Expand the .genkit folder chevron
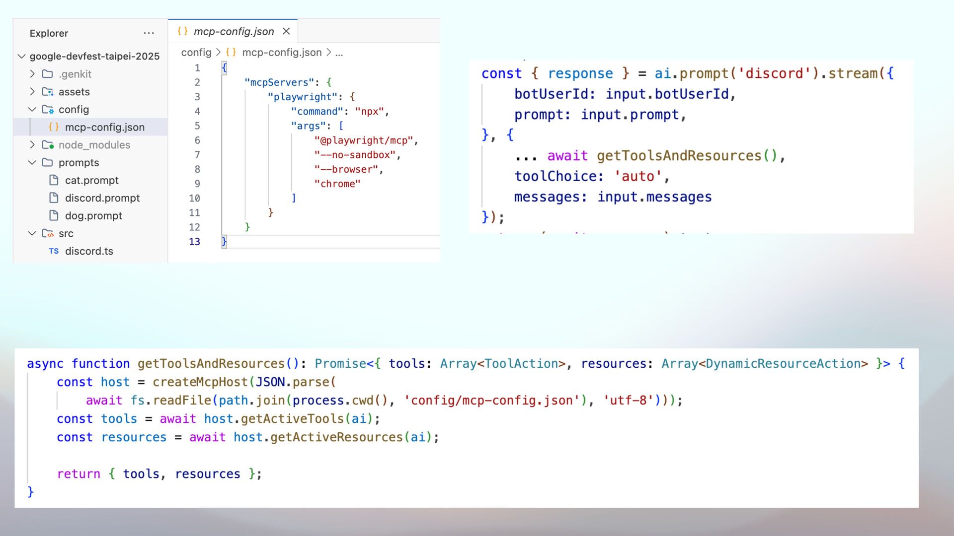 32,74
